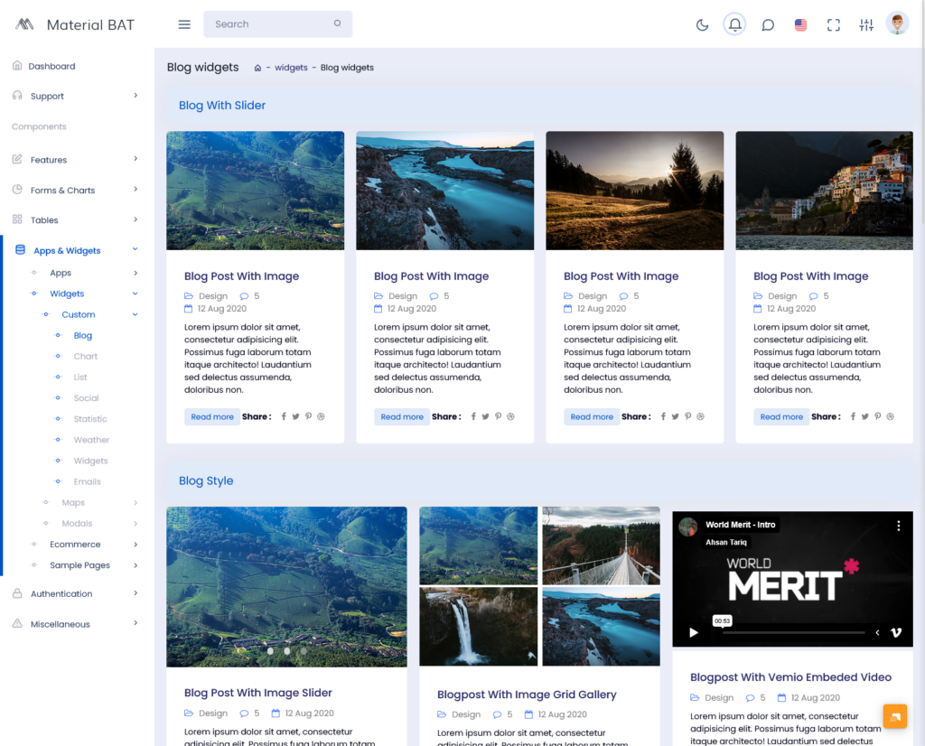Open notifications bell icon
The height and width of the screenshot is (746, 925).
point(734,24)
